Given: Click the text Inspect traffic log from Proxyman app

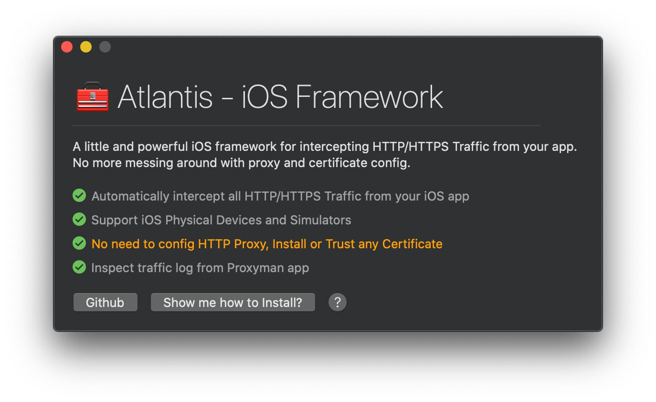Looking at the screenshot, I should point(200,268).
